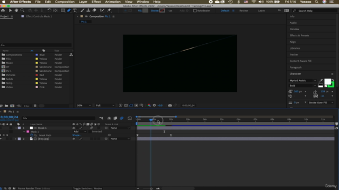Toggle visibility eye of Mask 1 layer
The width and height of the screenshot is (339, 190).
coord(1,128)
